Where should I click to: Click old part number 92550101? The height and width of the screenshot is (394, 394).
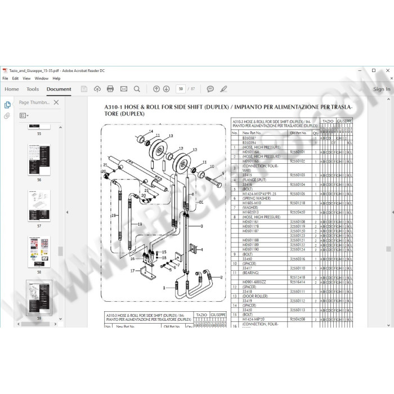point(298,152)
